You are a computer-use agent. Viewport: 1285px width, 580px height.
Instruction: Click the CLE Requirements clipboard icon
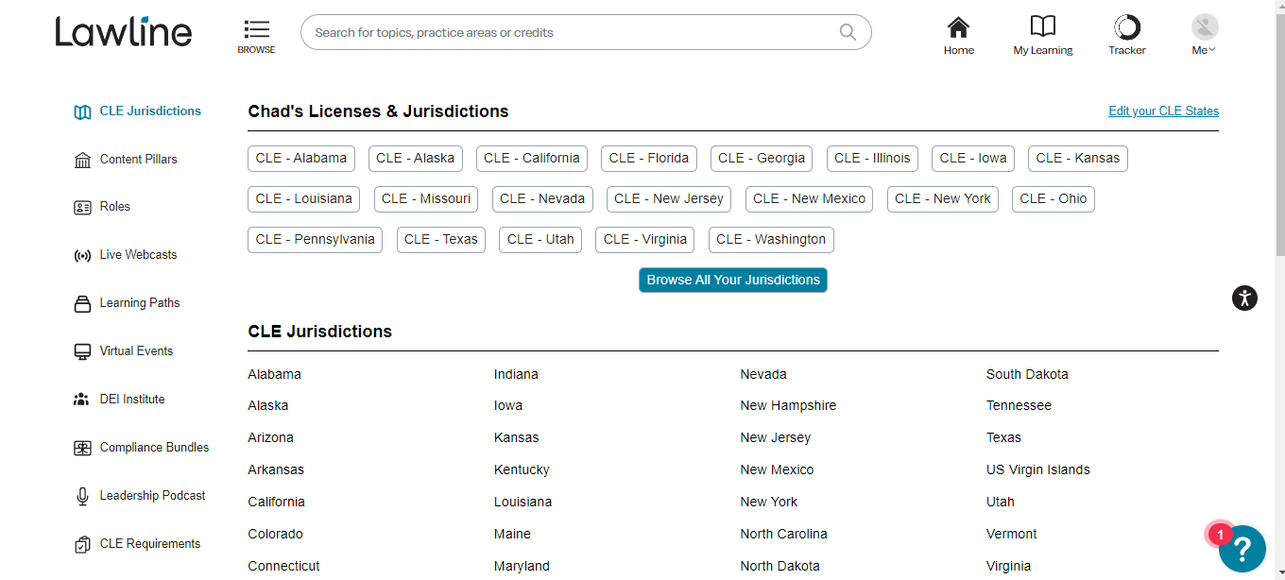click(82, 544)
